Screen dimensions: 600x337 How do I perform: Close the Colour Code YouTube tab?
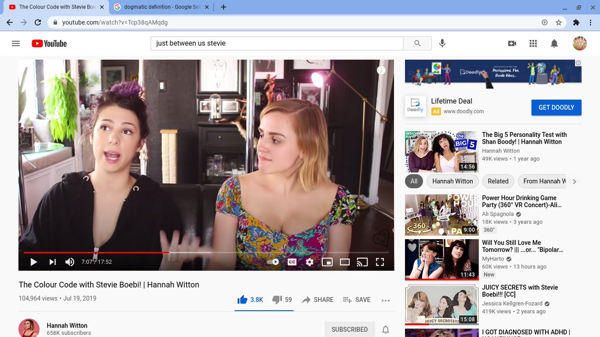pyautogui.click(x=101, y=7)
